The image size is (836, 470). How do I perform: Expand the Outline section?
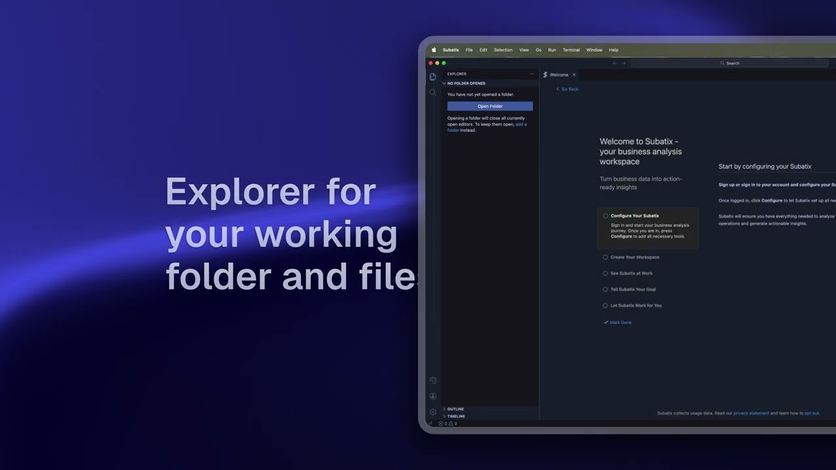[x=490, y=409]
